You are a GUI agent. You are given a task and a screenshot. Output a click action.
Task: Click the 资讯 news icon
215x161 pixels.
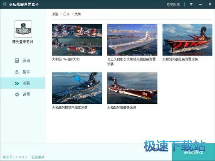[x=17, y=61]
